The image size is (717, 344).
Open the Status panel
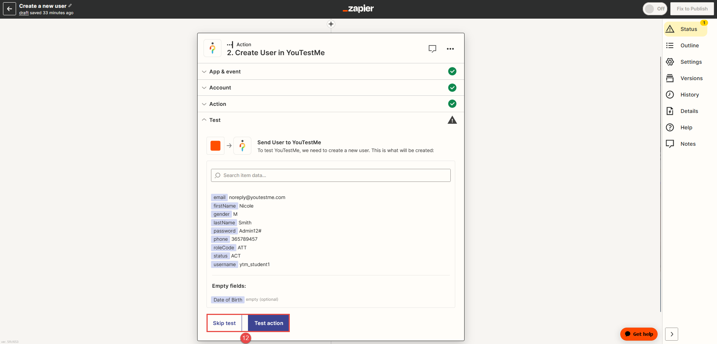coord(686,29)
